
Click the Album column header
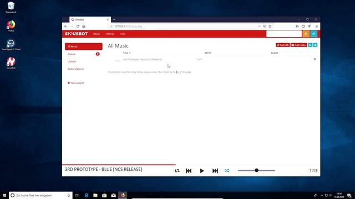[x=275, y=53]
